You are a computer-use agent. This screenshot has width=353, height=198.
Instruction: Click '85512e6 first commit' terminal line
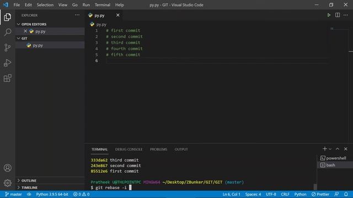(115, 171)
